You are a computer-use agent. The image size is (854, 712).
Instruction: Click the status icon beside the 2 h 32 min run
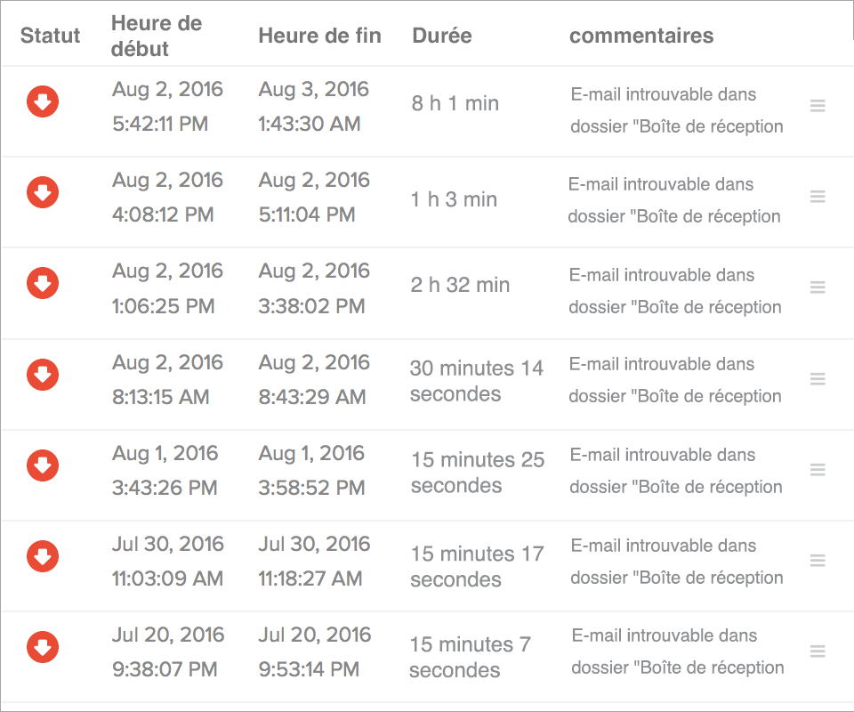pyautogui.click(x=43, y=283)
